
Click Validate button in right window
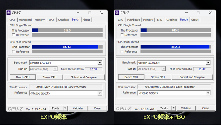pos(186,108)
